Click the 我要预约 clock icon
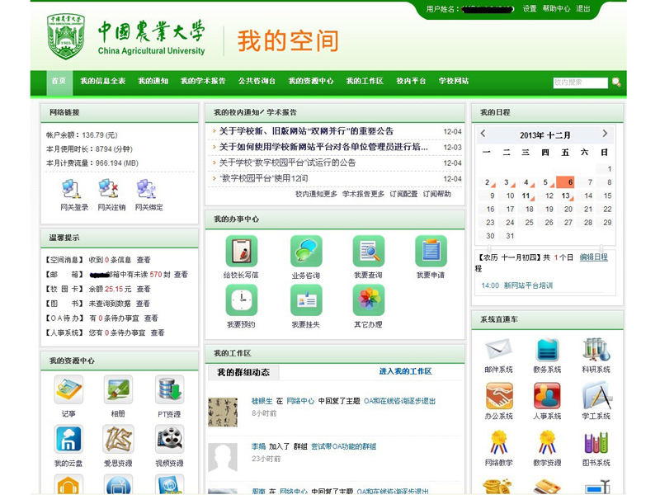Image resolution: width=660 pixels, height=495 pixels. point(241,300)
